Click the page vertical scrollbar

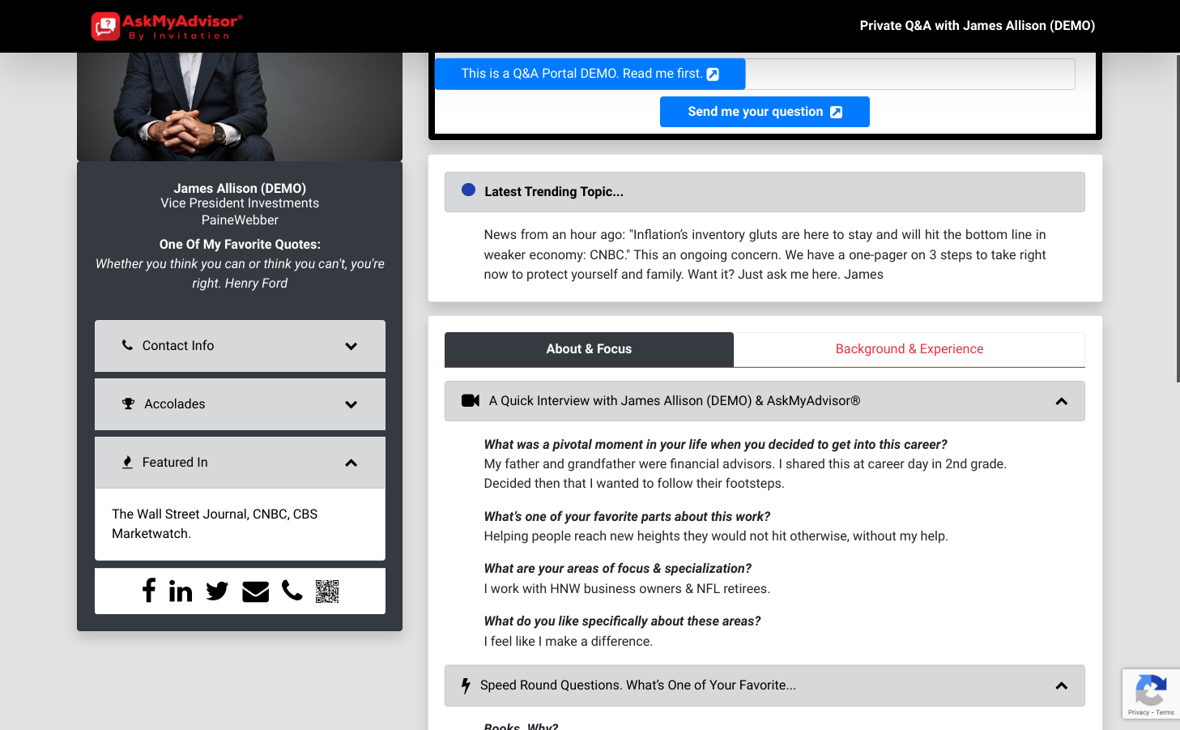coord(1177,219)
